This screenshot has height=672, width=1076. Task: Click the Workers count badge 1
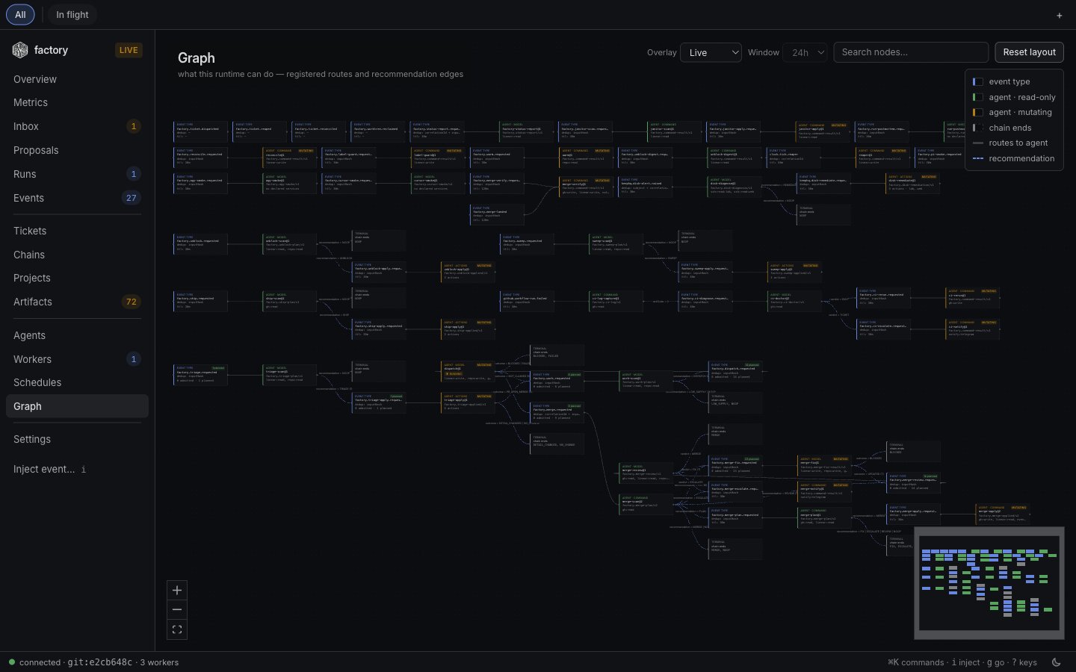[x=134, y=359]
